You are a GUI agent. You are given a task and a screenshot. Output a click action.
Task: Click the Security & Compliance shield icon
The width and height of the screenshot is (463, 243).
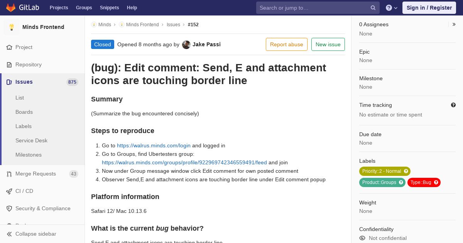pos(9,208)
